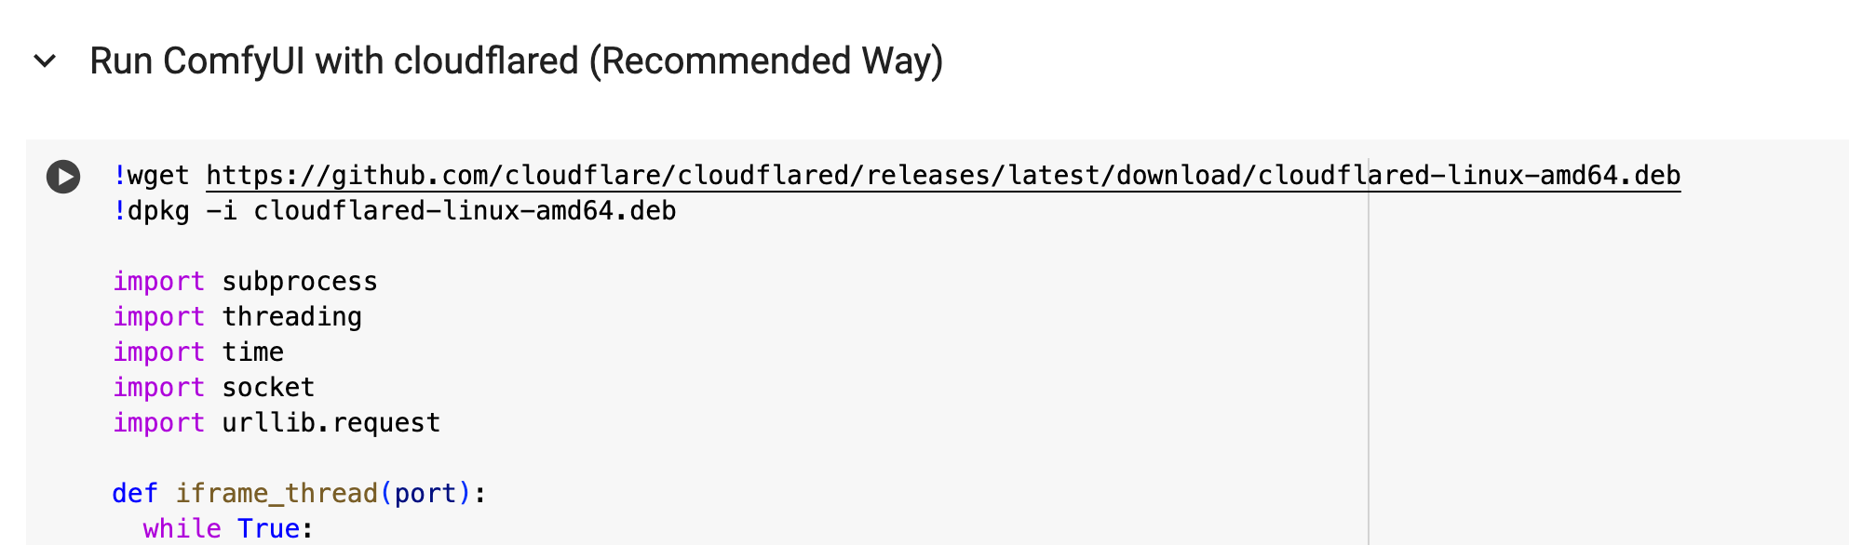Click the import urllib.request line
Screen dimensions: 1849x545
pos(277,422)
